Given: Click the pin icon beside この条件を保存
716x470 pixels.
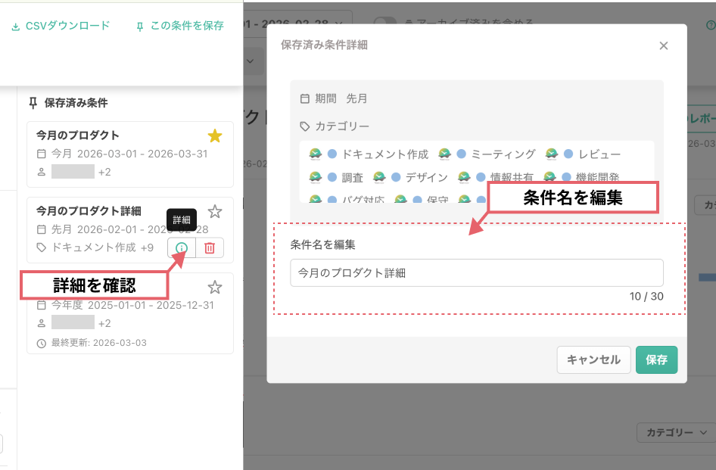Looking at the screenshot, I should pyautogui.click(x=139, y=25).
